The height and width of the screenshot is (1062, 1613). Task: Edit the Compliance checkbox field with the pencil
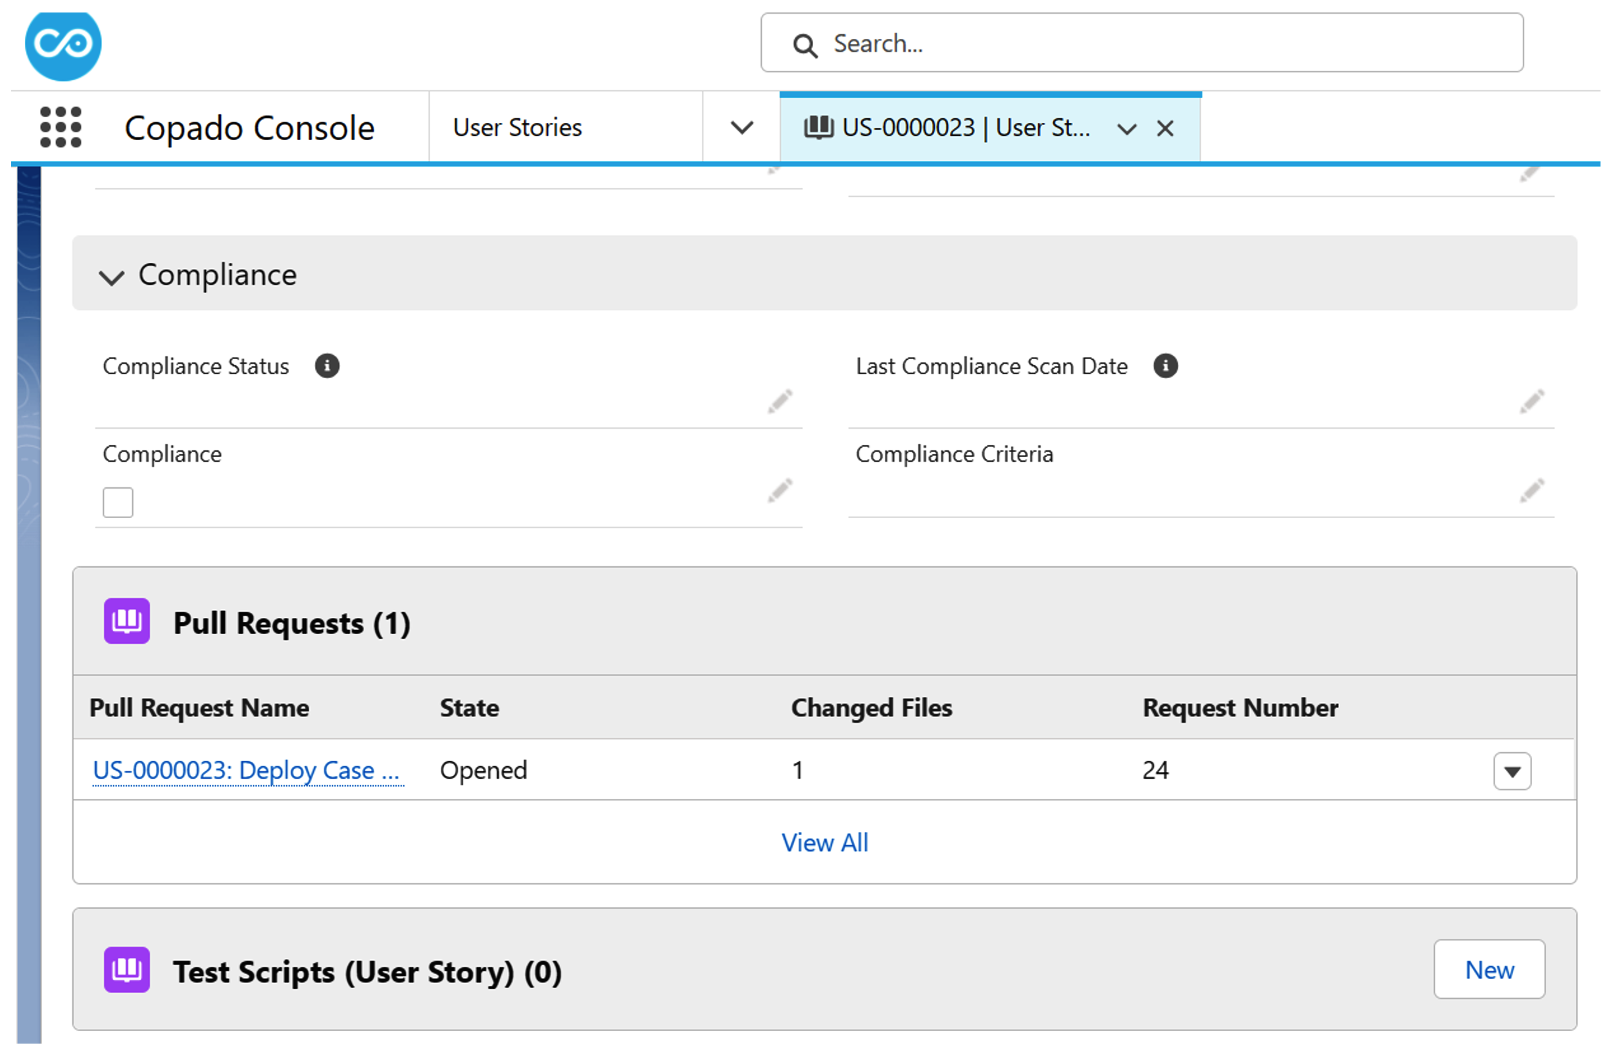tap(780, 491)
